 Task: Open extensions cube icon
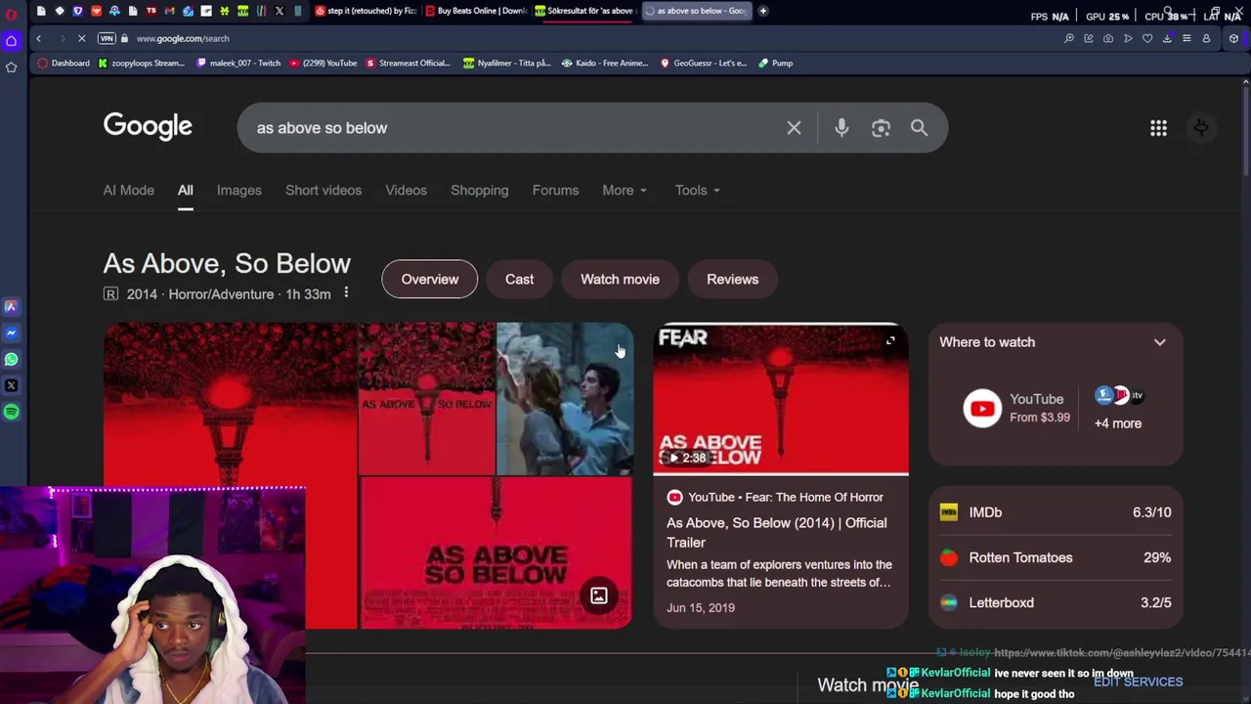(1233, 38)
